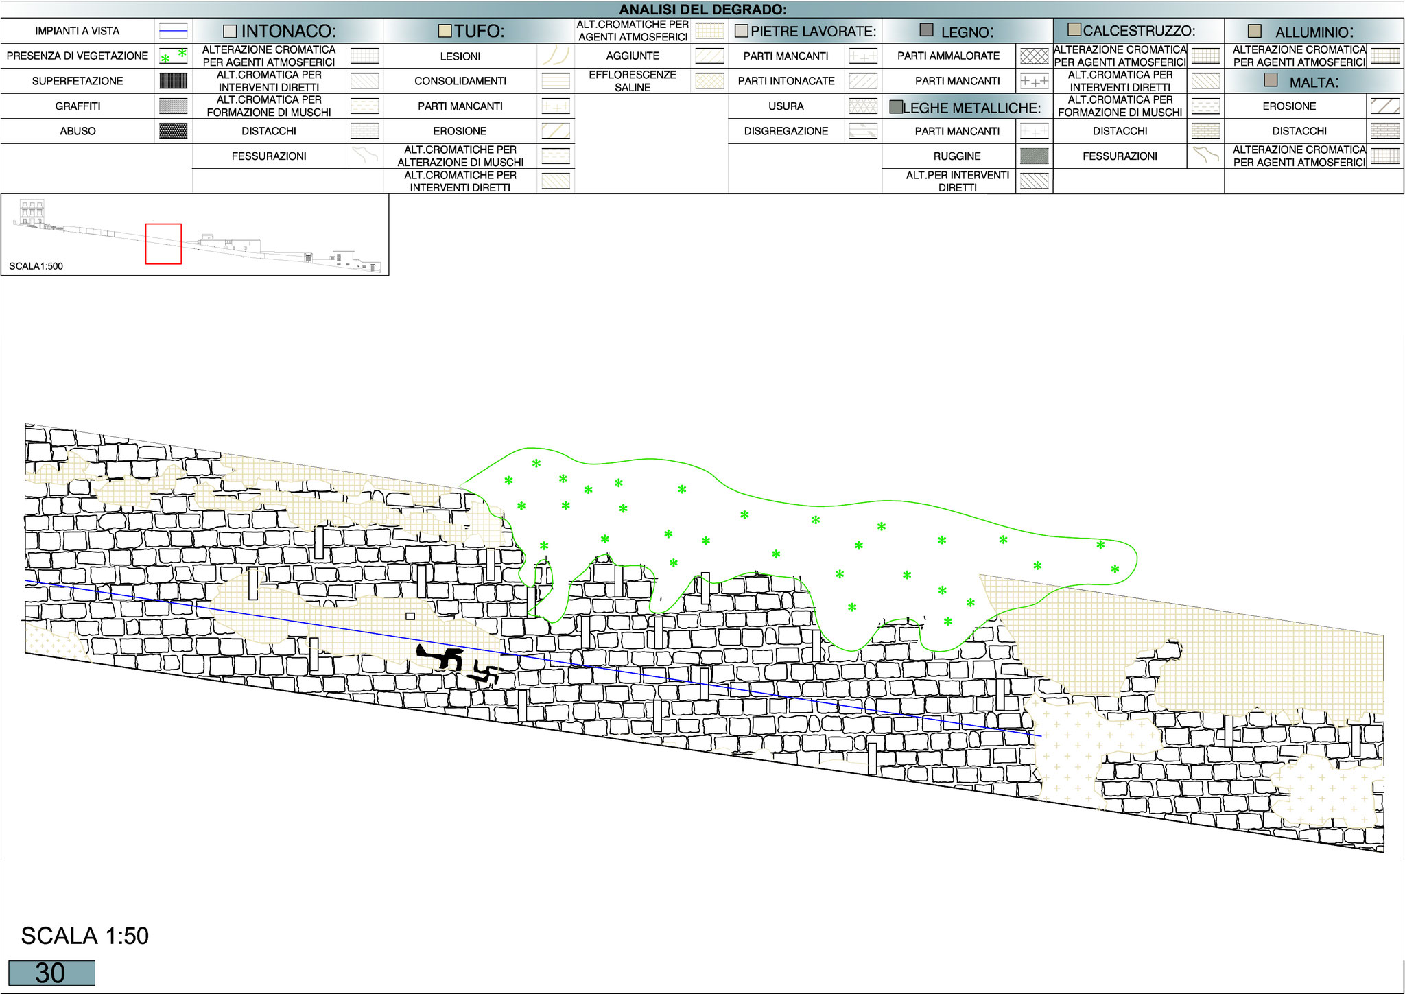Click the Scala 1:50 label
This screenshot has width=1405, height=994.
tap(85, 936)
